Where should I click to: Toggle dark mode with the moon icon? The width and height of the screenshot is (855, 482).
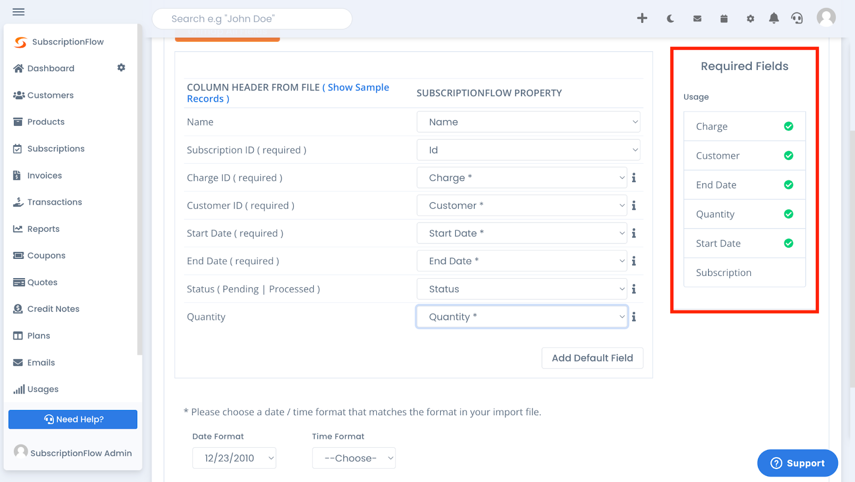[x=670, y=18]
